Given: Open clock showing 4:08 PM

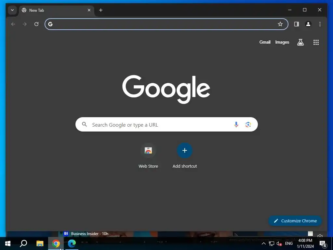Looking at the screenshot, I should (305, 243).
